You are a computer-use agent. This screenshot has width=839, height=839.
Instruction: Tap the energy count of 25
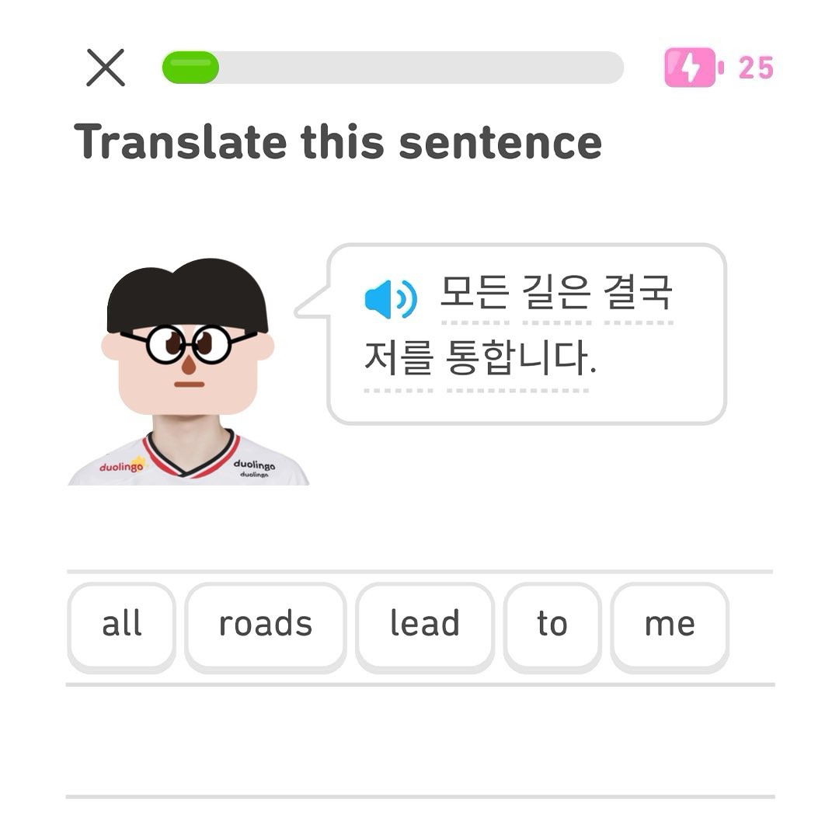[755, 68]
